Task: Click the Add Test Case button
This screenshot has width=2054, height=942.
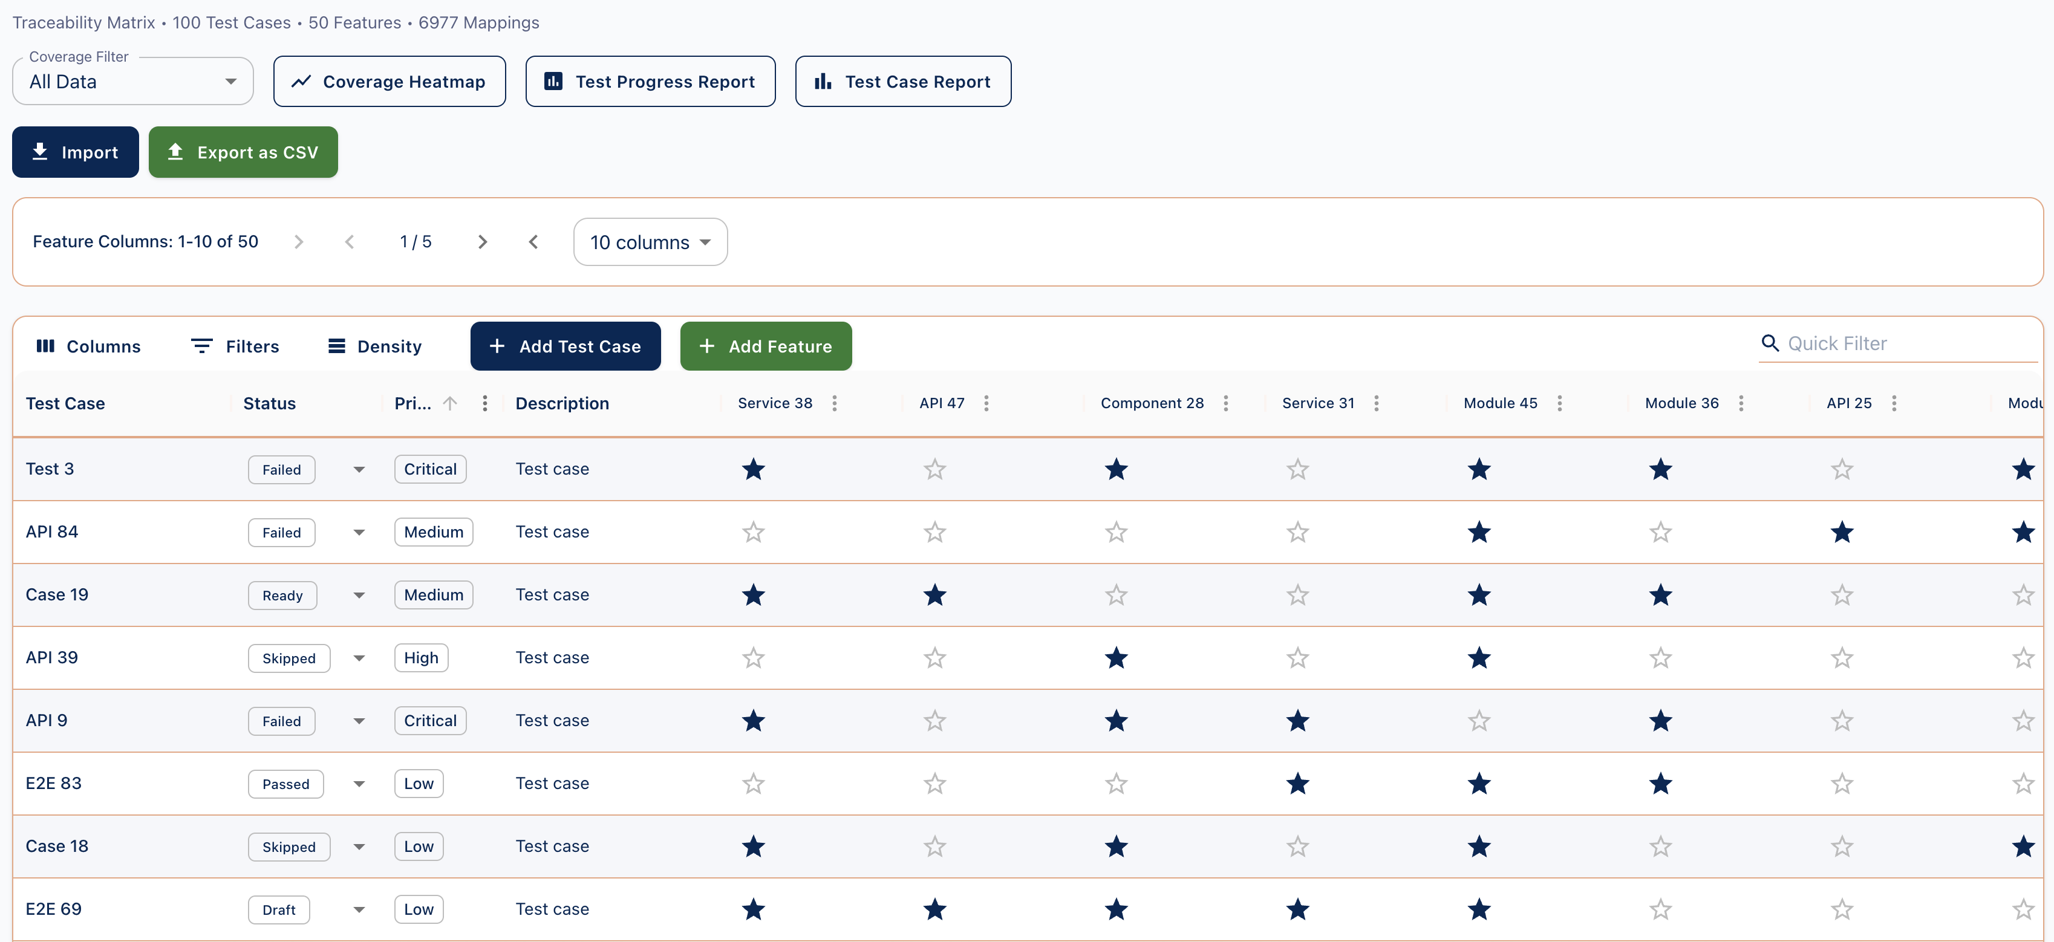Action: [x=566, y=346]
